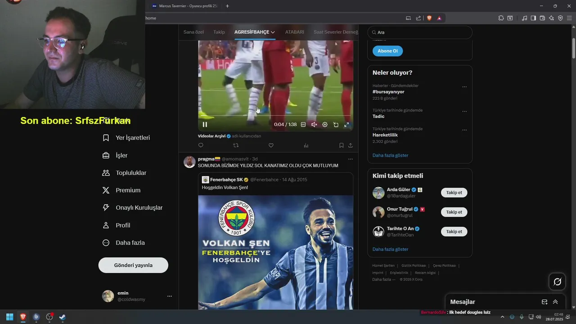Click the Ara search field

click(420, 32)
